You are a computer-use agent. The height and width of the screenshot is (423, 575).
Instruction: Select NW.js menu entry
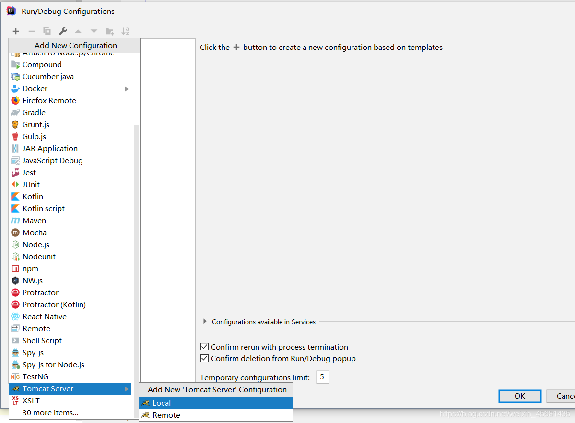(70, 281)
